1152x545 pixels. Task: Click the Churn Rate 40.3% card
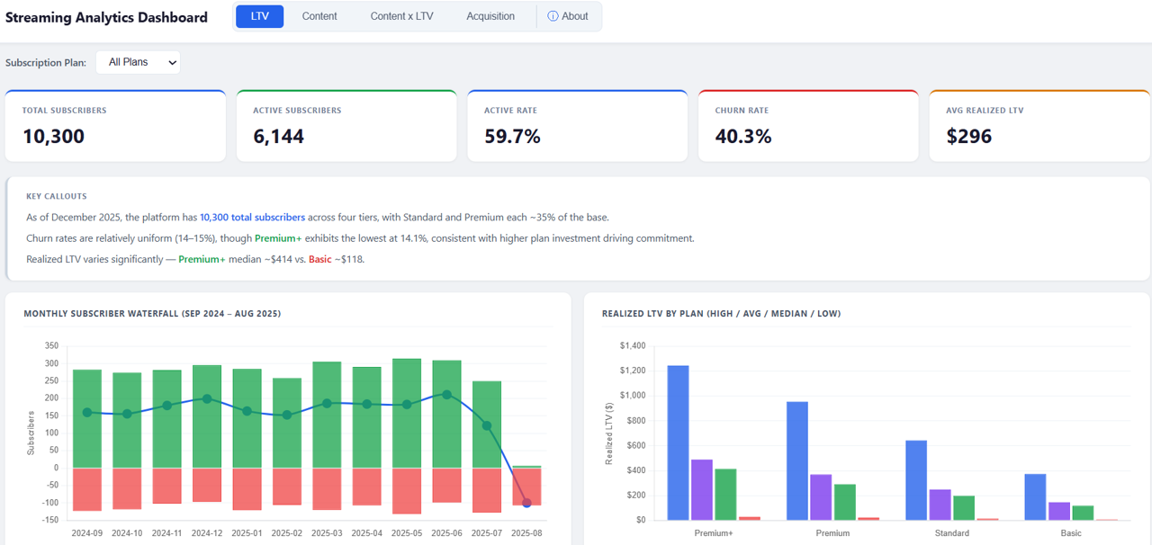tap(807, 126)
